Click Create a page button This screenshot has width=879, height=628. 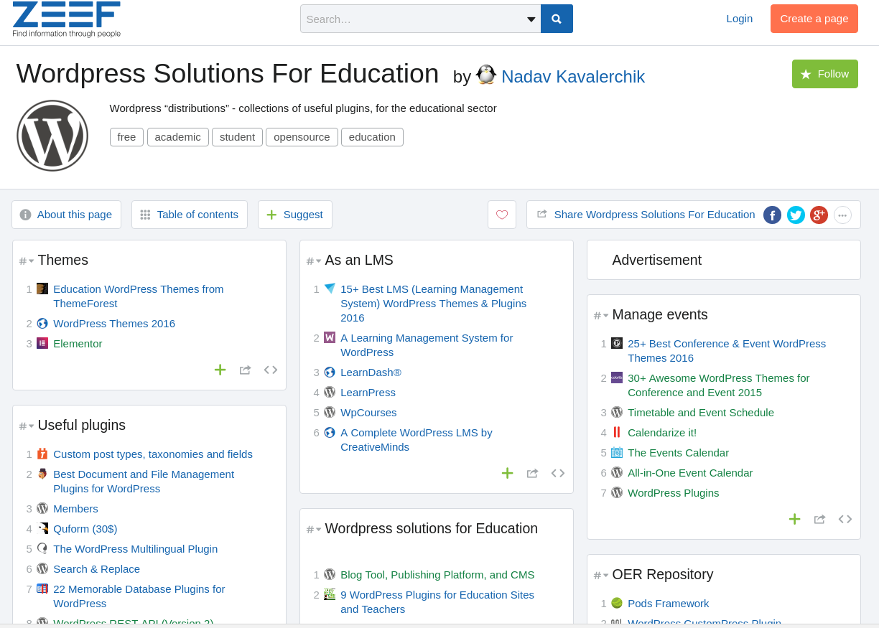tap(814, 19)
